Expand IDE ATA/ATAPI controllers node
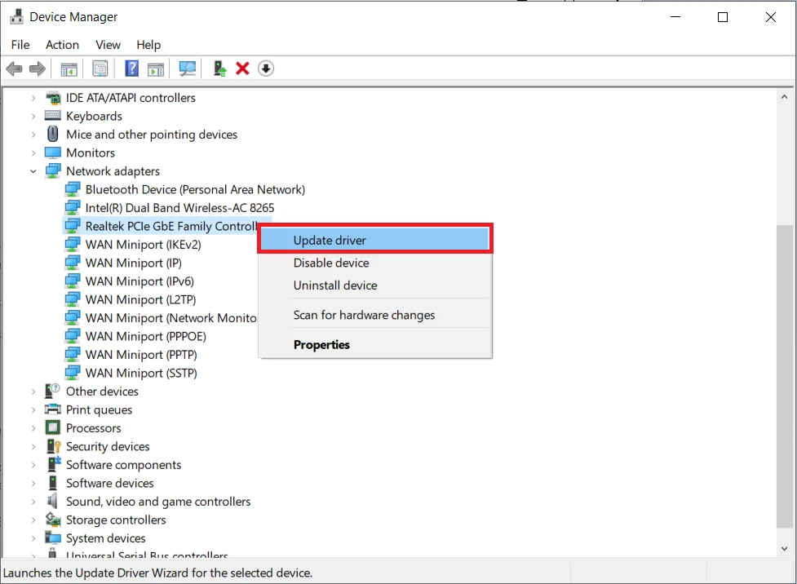 click(x=33, y=98)
